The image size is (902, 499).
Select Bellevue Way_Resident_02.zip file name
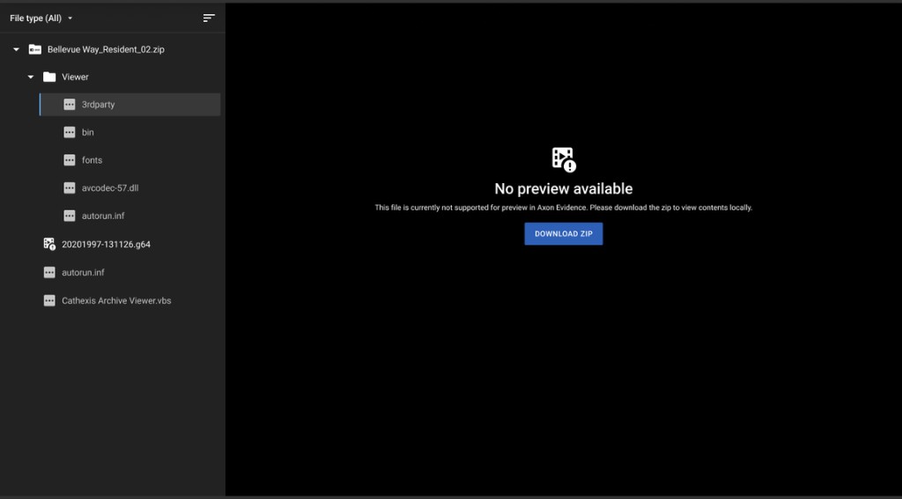pyautogui.click(x=106, y=49)
